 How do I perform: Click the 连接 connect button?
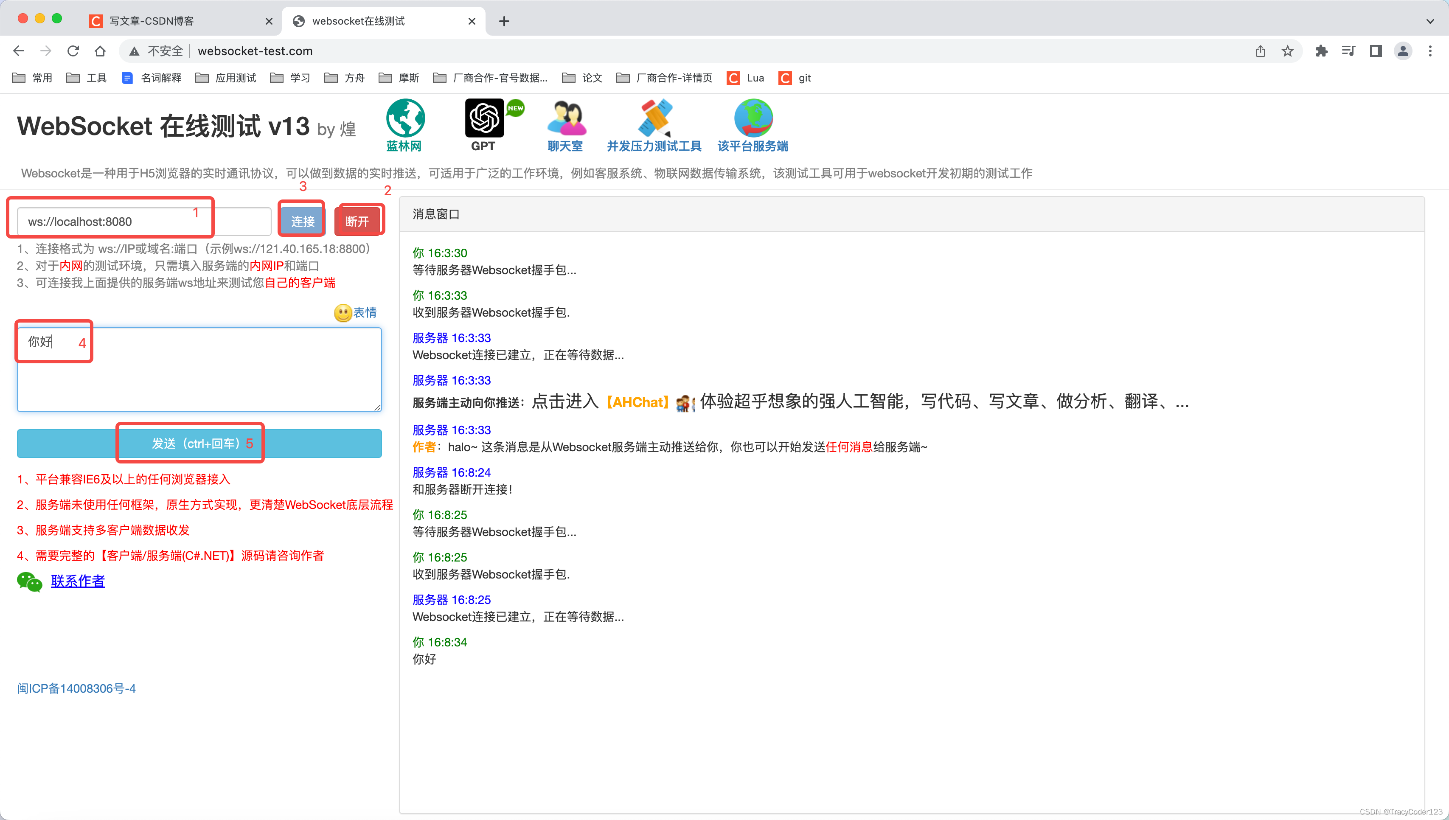point(301,221)
